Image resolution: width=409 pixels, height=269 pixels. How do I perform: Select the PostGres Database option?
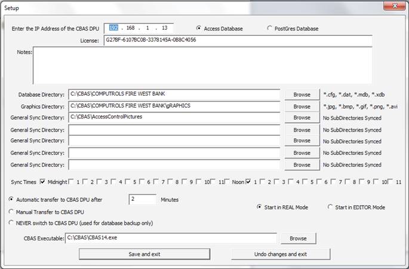tap(269, 28)
